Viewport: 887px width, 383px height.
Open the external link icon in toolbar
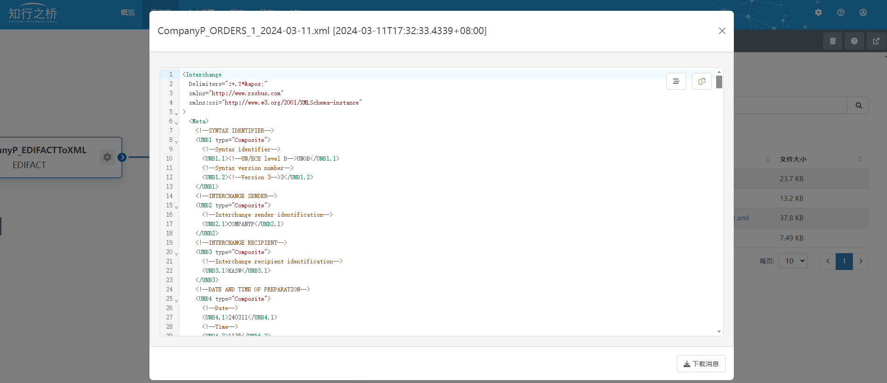click(x=876, y=41)
